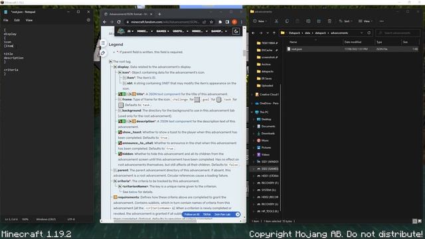This screenshot has width=425, height=239.
Task: Click 'data' in the File Explorer breadcrumb
Action: (307, 33)
